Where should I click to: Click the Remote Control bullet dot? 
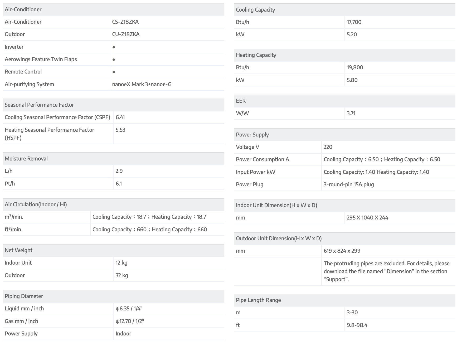click(114, 72)
